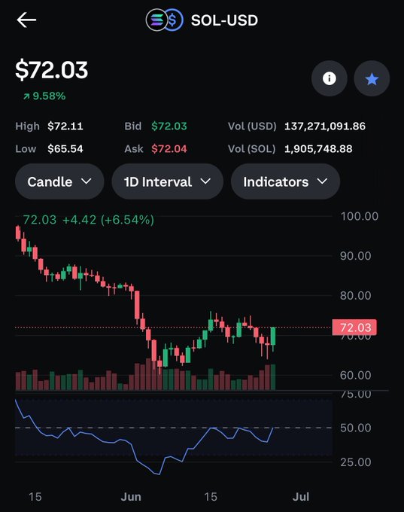Tap the 25.00 RSI axis label
404x512 pixels.
point(355,462)
